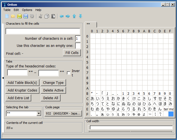Select the cell containing あ in row C
This screenshot has width=177, height=140.
click(x=93, y=99)
